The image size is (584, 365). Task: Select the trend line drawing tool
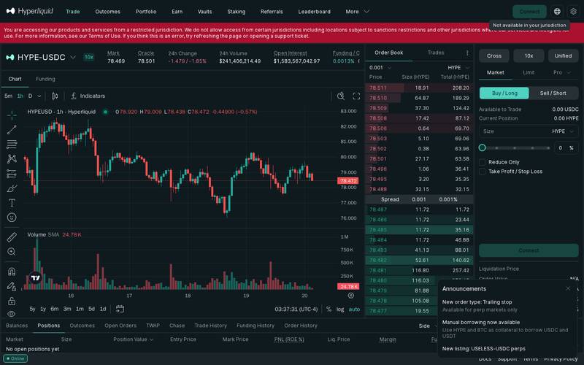(x=12, y=130)
